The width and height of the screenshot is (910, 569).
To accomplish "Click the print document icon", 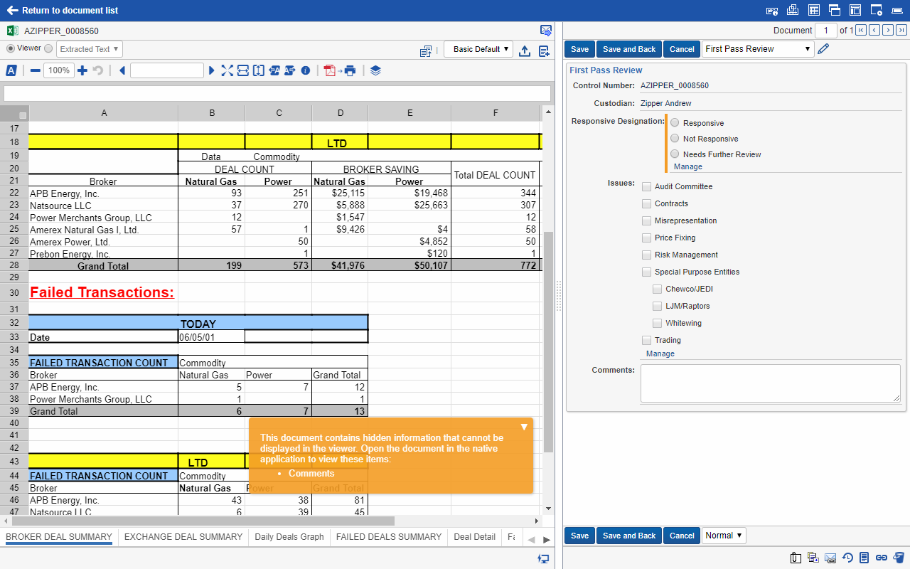I will click(x=350, y=70).
